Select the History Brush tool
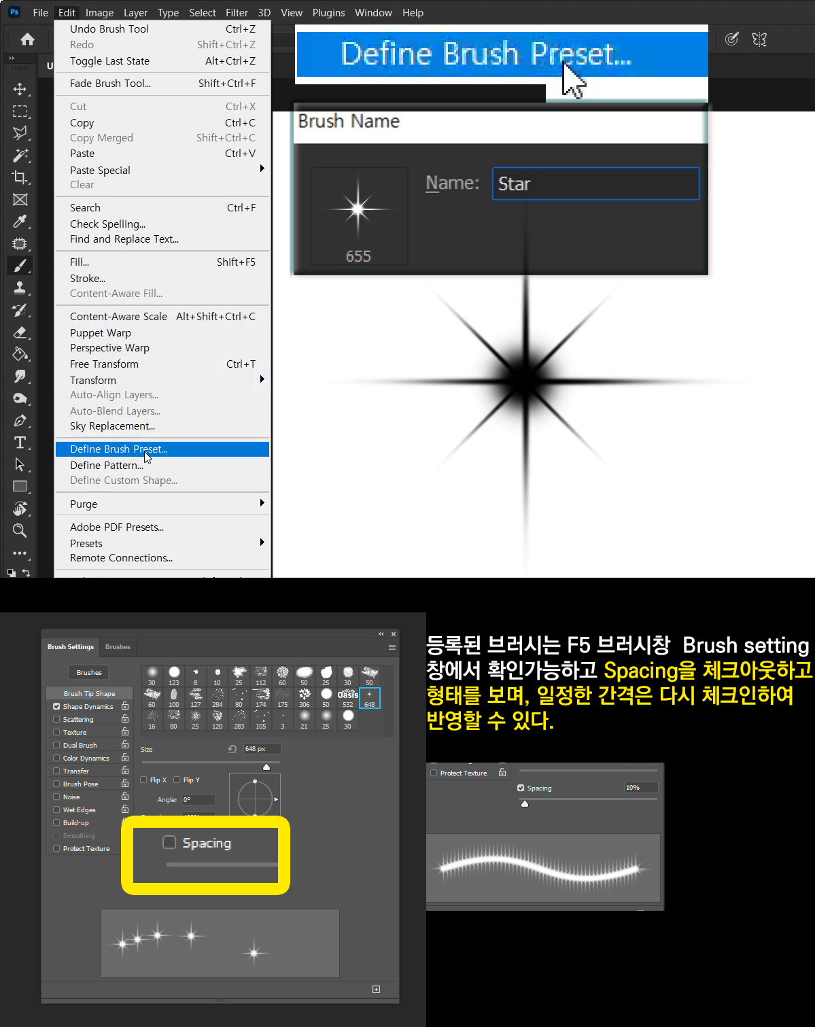Screen dimensions: 815x1027 pos(20,310)
